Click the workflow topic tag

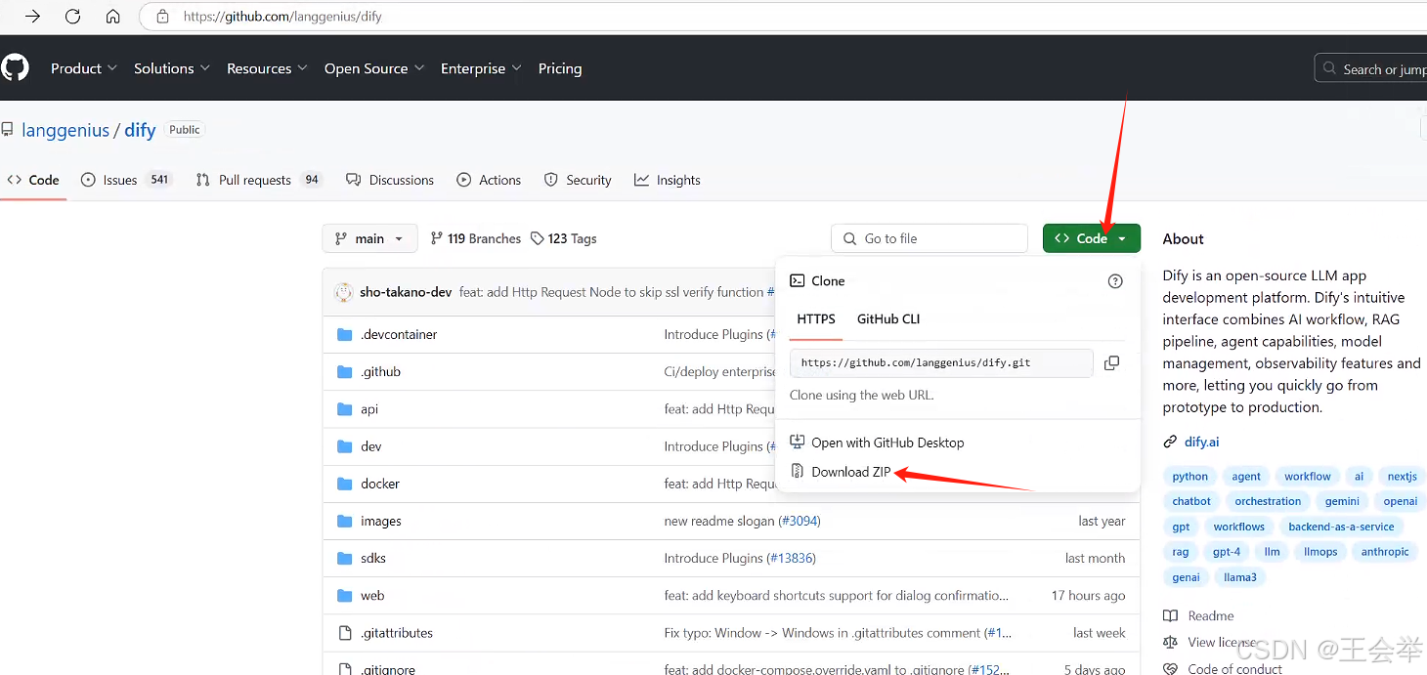pos(1308,476)
